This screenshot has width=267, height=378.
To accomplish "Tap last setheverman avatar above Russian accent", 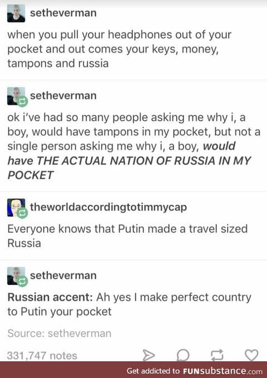I will click(x=16, y=276).
